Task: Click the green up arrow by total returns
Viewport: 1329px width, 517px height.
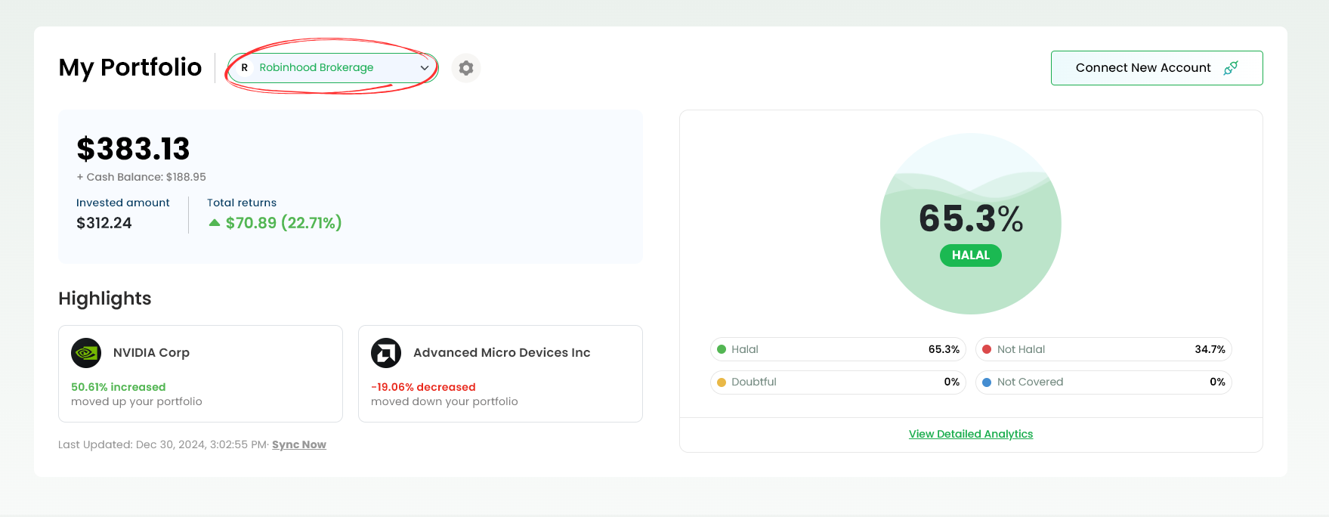Action: 215,223
